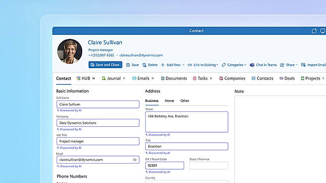Switch to the HUB tab
Viewport: 326px width, 183px height.
click(86, 78)
